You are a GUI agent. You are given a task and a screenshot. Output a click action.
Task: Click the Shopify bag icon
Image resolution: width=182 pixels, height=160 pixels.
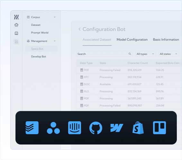pos(138,128)
